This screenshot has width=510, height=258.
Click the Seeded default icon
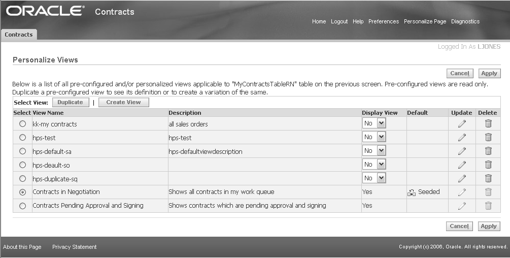(x=412, y=192)
